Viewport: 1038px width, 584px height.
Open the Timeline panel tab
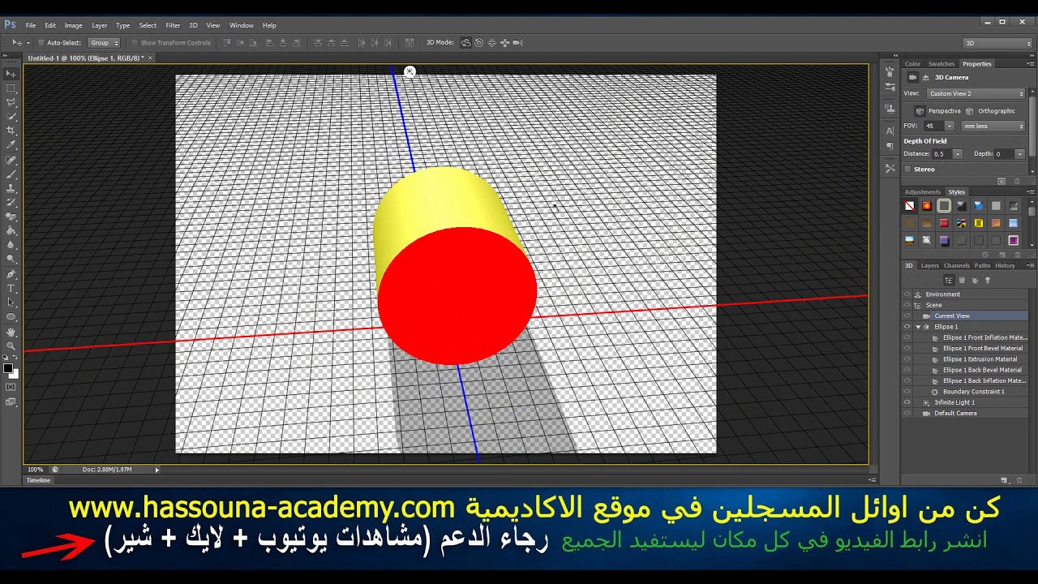pos(38,480)
